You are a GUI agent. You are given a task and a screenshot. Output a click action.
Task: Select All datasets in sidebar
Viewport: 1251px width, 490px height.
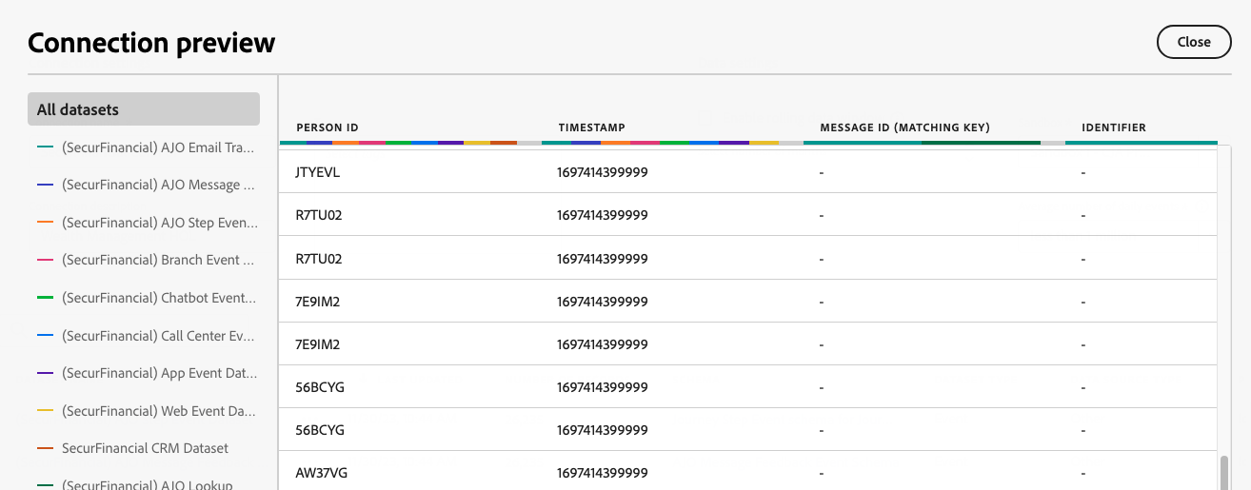[144, 109]
